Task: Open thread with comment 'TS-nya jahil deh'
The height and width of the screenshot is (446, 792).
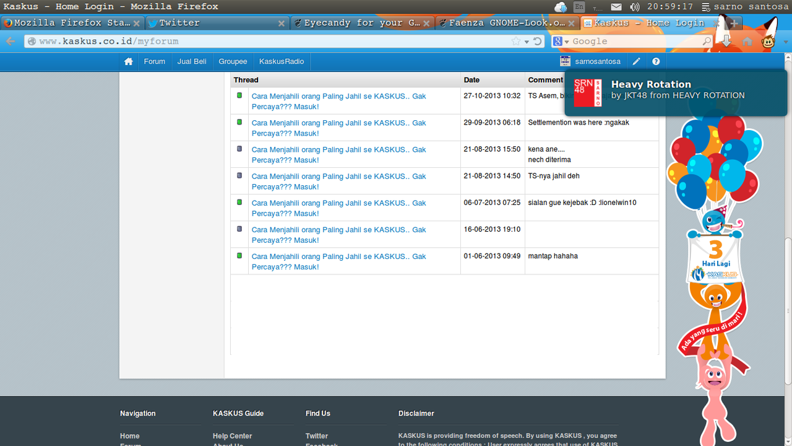Action: (x=338, y=181)
